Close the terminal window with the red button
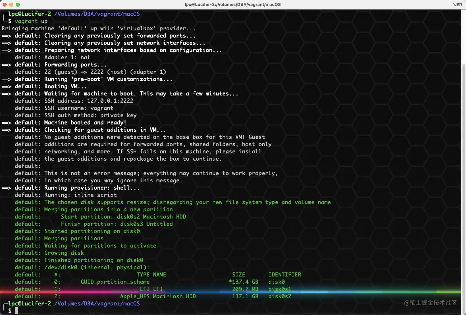The width and height of the screenshot is (466, 315). [x=5, y=5]
